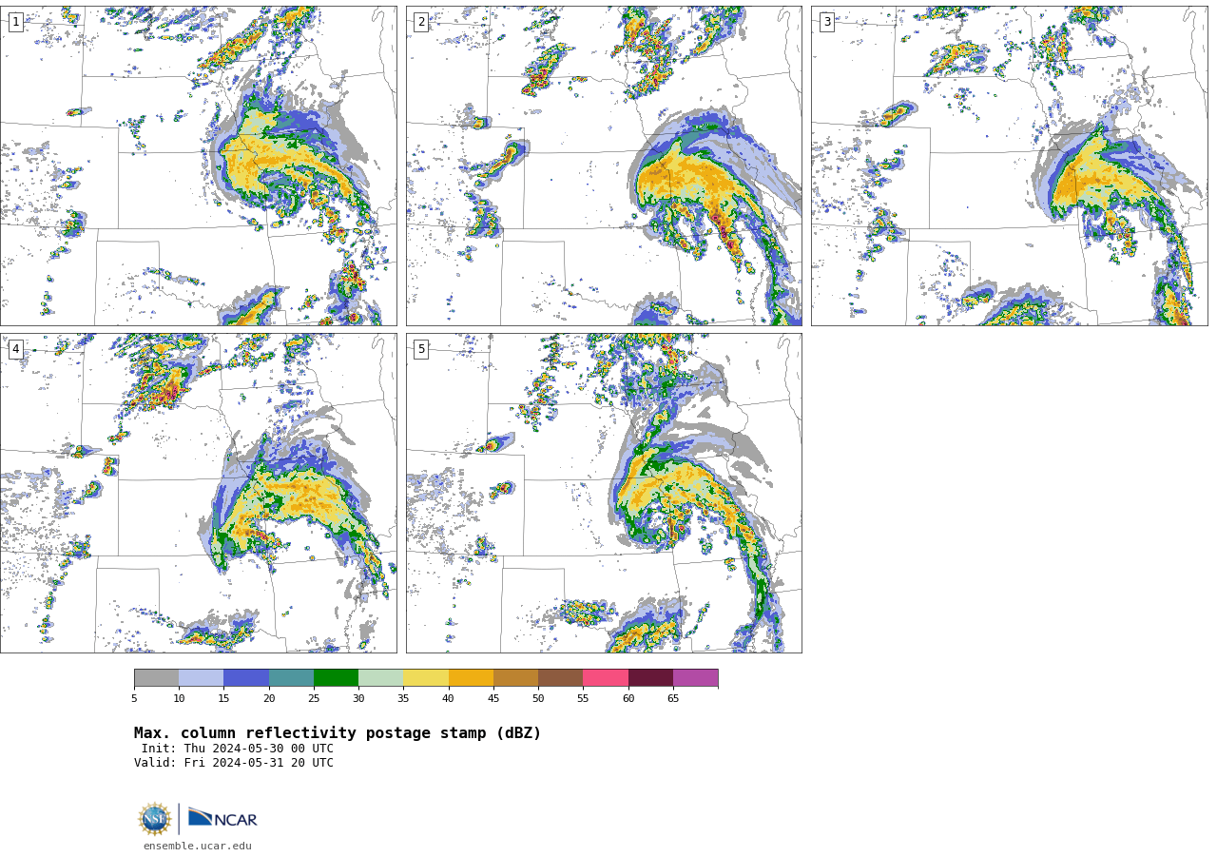This screenshot has width=1217, height=857.
Task: Click the number 4 panel label
Action: [15, 349]
